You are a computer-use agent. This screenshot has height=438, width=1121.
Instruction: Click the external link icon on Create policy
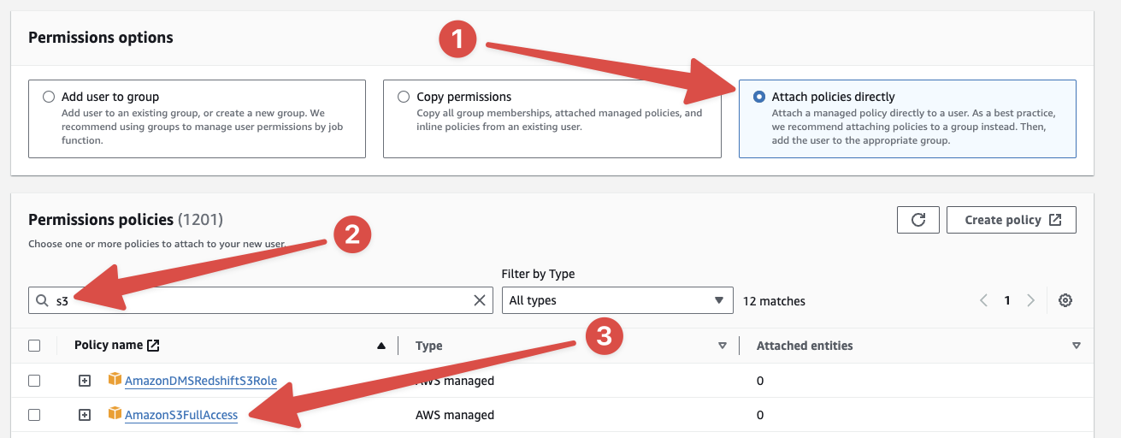point(1055,220)
